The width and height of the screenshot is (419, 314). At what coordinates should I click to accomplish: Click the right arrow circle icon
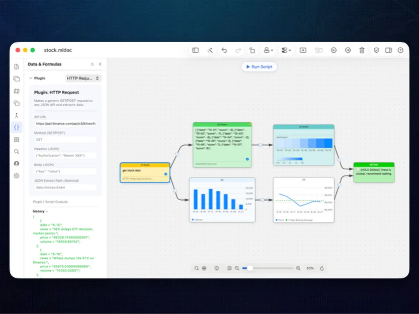coord(348,50)
